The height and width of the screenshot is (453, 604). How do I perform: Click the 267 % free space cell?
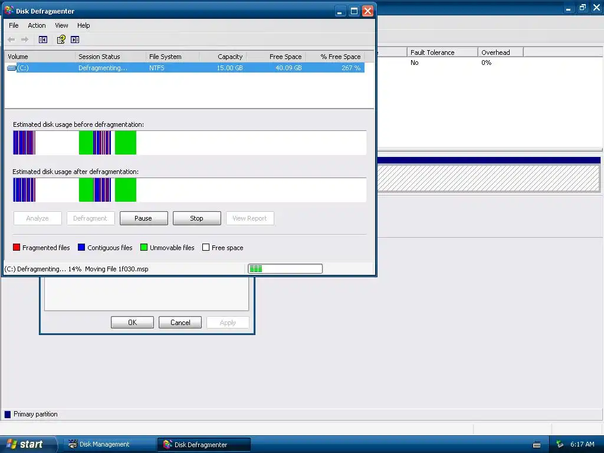coord(351,68)
